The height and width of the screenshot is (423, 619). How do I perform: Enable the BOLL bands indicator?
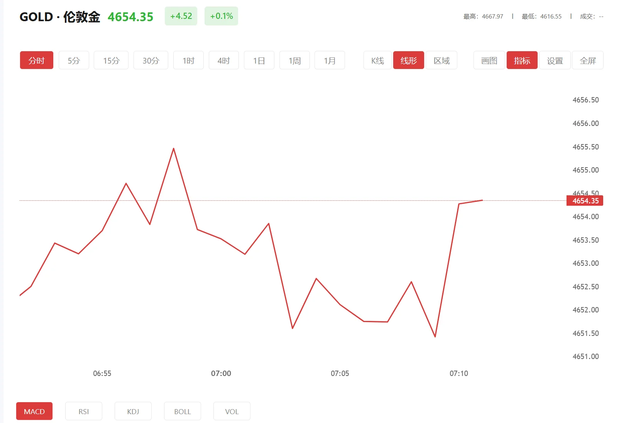coord(182,411)
